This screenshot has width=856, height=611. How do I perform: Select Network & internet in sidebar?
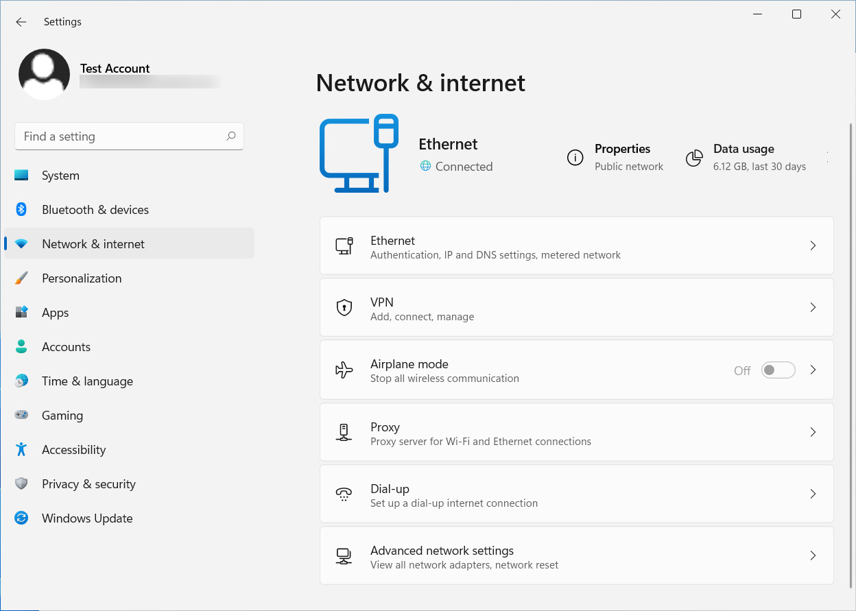(x=93, y=243)
